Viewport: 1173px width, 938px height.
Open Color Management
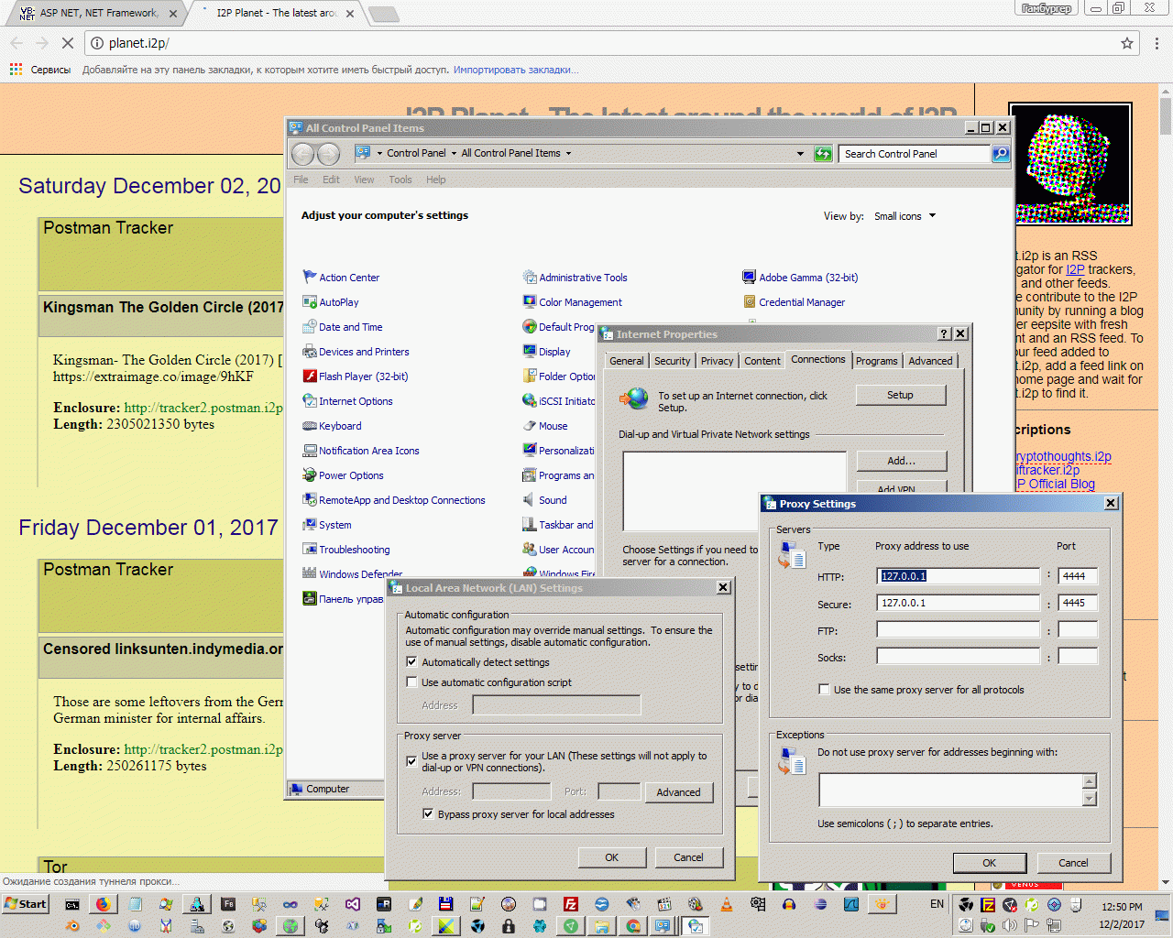(x=572, y=302)
